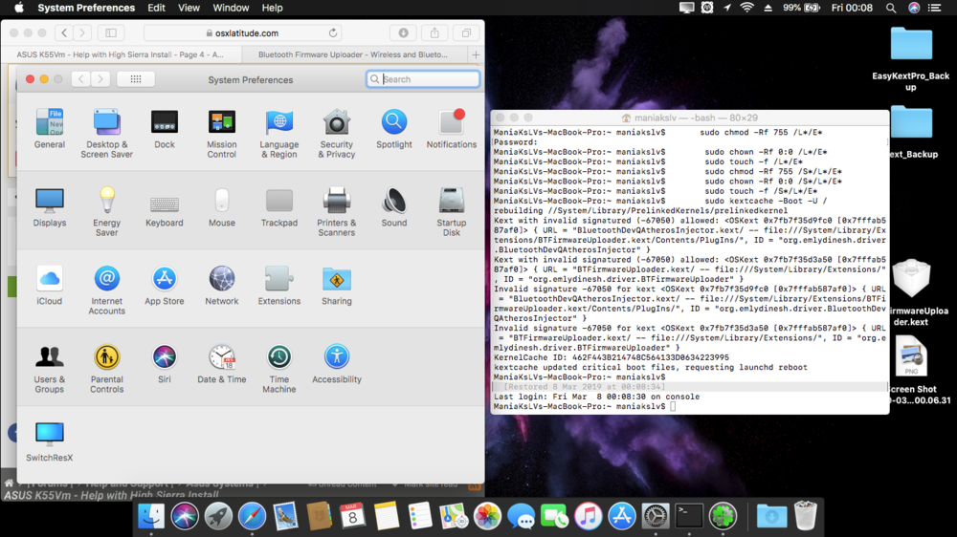
Task: Open the Trash in the Dock
Action: click(805, 516)
